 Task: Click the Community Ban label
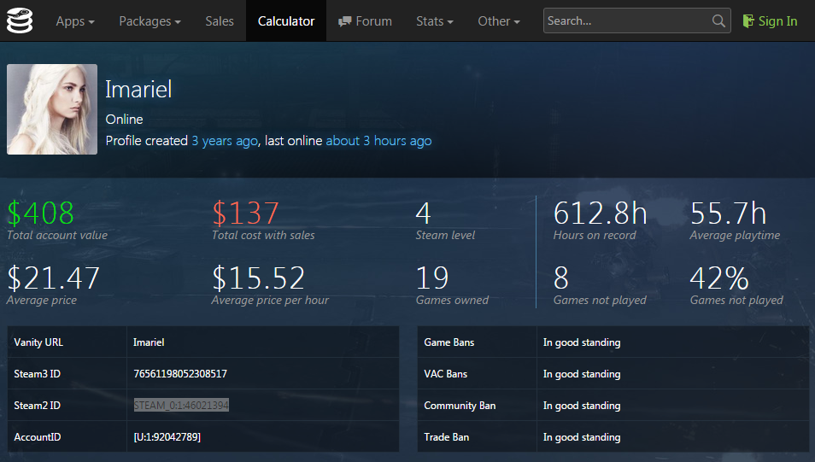460,406
